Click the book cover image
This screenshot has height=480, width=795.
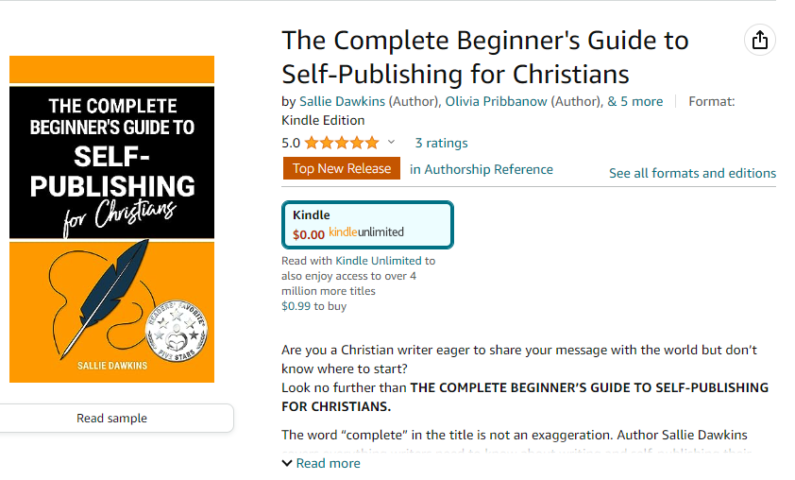(x=112, y=219)
